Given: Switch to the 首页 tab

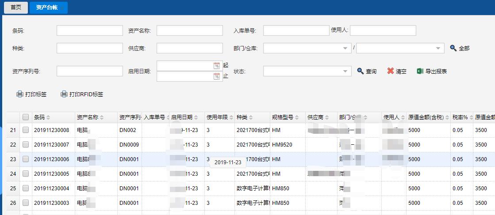Looking at the screenshot, I should click(16, 8).
